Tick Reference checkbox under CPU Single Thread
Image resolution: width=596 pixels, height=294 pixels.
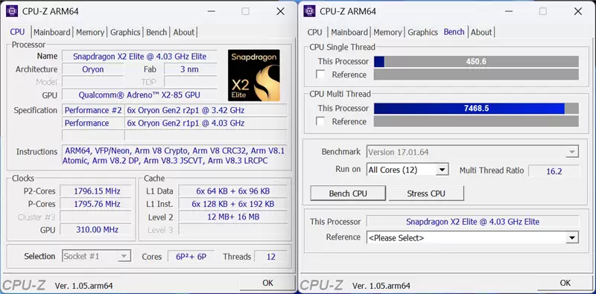coord(320,74)
